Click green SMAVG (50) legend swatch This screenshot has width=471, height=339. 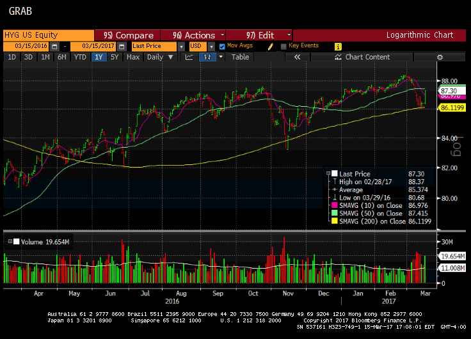coord(334,213)
